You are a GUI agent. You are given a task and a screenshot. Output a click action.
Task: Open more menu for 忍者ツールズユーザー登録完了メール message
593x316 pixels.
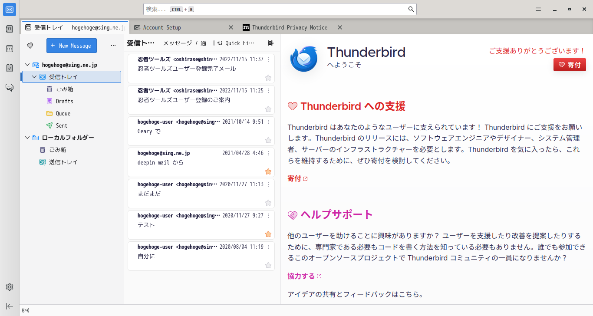[x=268, y=59]
